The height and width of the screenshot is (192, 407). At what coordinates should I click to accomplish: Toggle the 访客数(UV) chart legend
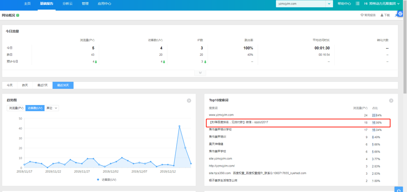(x=106, y=179)
